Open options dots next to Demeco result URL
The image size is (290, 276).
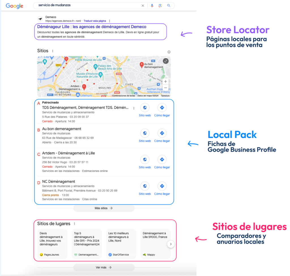(x=110, y=21)
